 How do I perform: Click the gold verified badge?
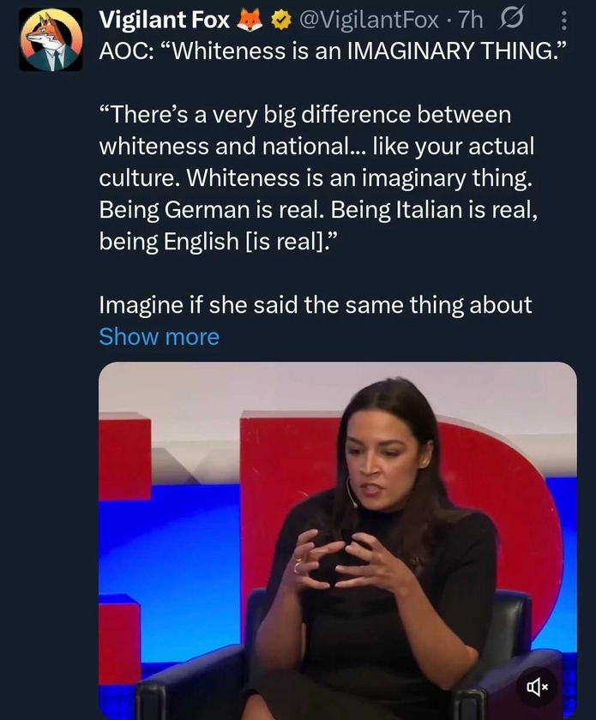pos(280,19)
